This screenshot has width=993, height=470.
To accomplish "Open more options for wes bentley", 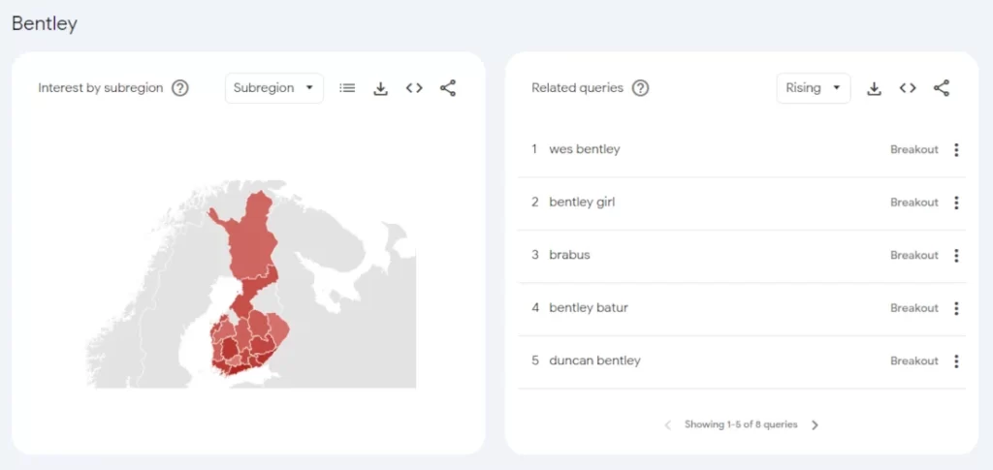I will point(956,149).
